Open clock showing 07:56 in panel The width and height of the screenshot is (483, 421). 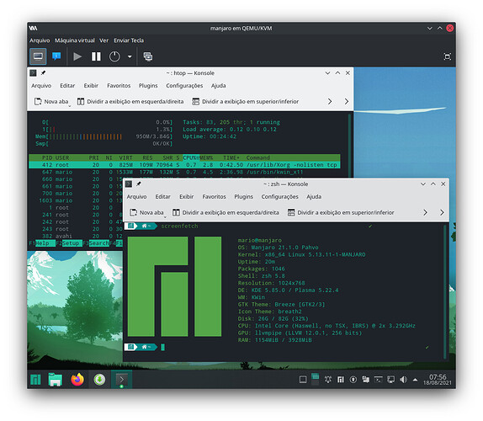coord(438,380)
